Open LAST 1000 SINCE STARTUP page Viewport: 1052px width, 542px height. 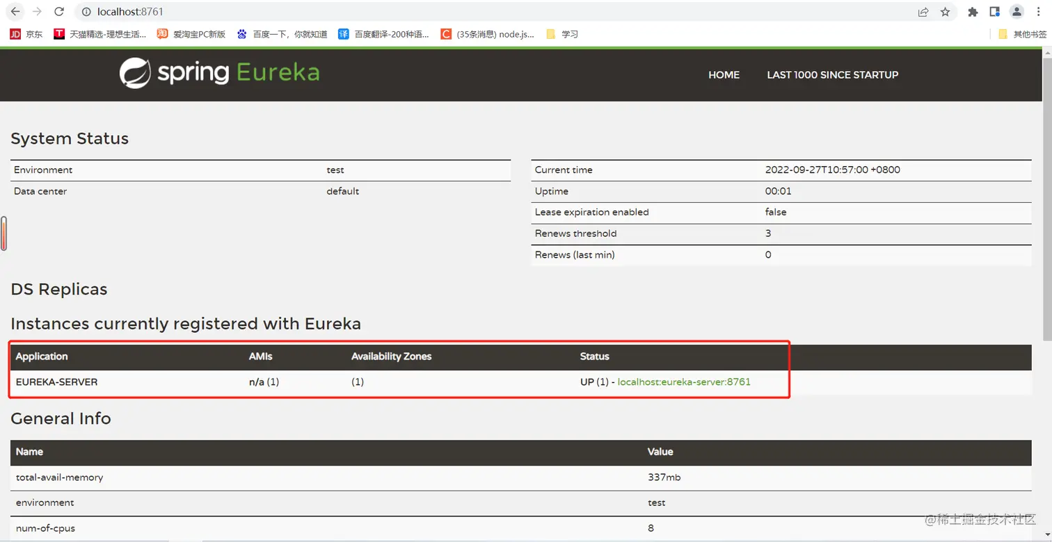click(x=832, y=75)
